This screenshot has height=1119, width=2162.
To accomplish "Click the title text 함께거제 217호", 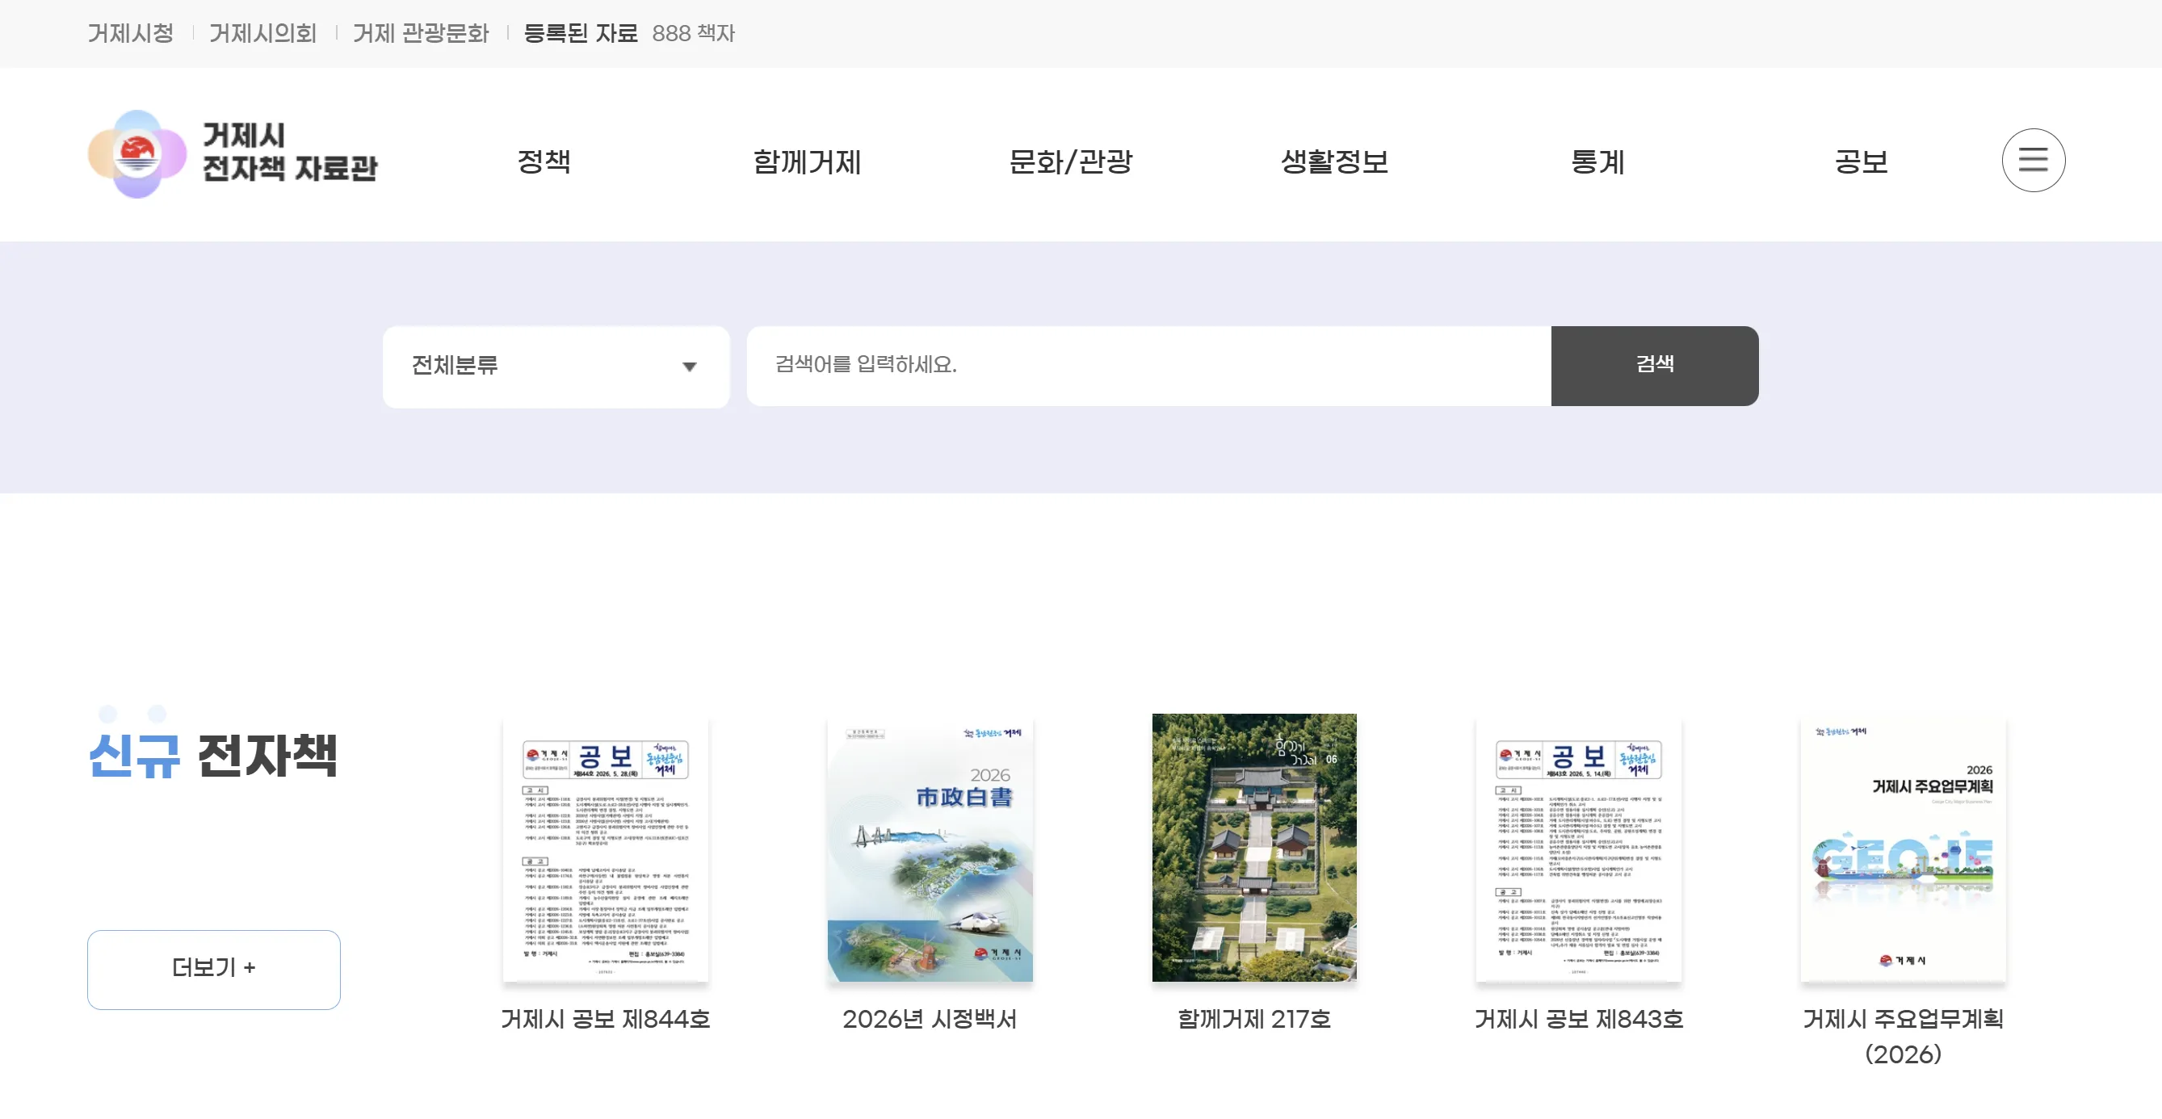I will pyautogui.click(x=1254, y=1019).
